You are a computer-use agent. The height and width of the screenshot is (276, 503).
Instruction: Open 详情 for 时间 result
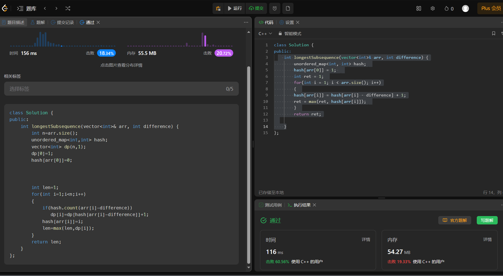pyautogui.click(x=366, y=239)
